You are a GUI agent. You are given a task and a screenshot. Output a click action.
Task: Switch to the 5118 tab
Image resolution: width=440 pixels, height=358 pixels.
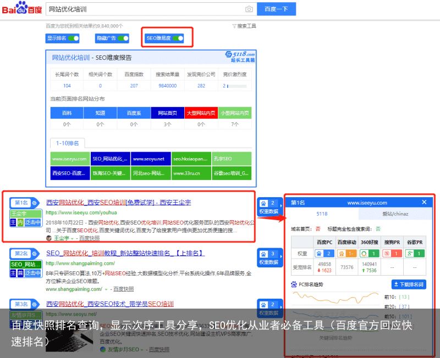click(322, 214)
